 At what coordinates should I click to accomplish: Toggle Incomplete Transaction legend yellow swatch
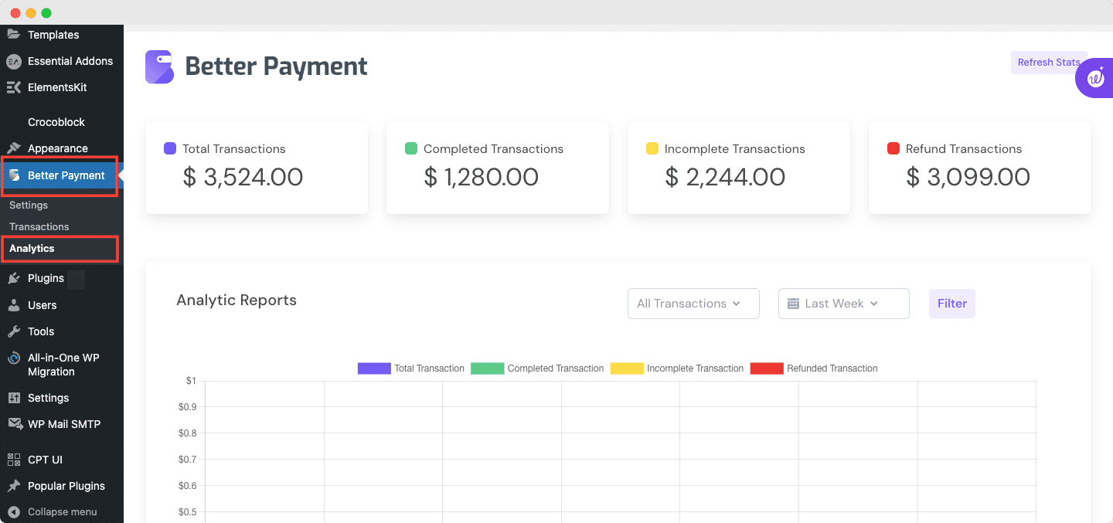click(627, 368)
